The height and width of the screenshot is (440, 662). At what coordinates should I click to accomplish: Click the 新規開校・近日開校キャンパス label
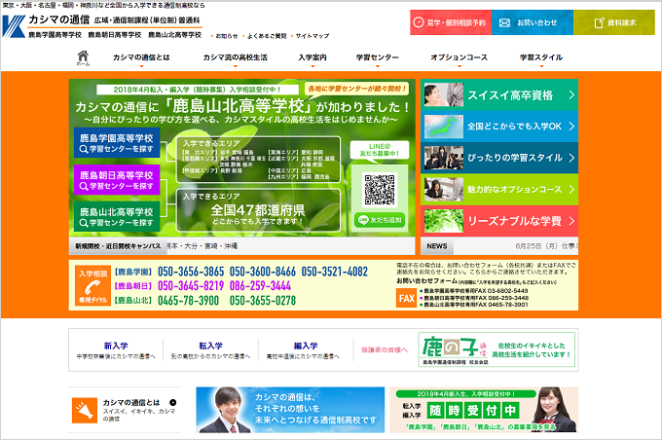point(118,246)
